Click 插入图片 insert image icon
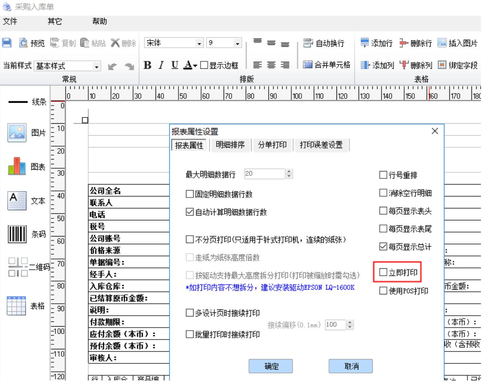 tap(442, 43)
